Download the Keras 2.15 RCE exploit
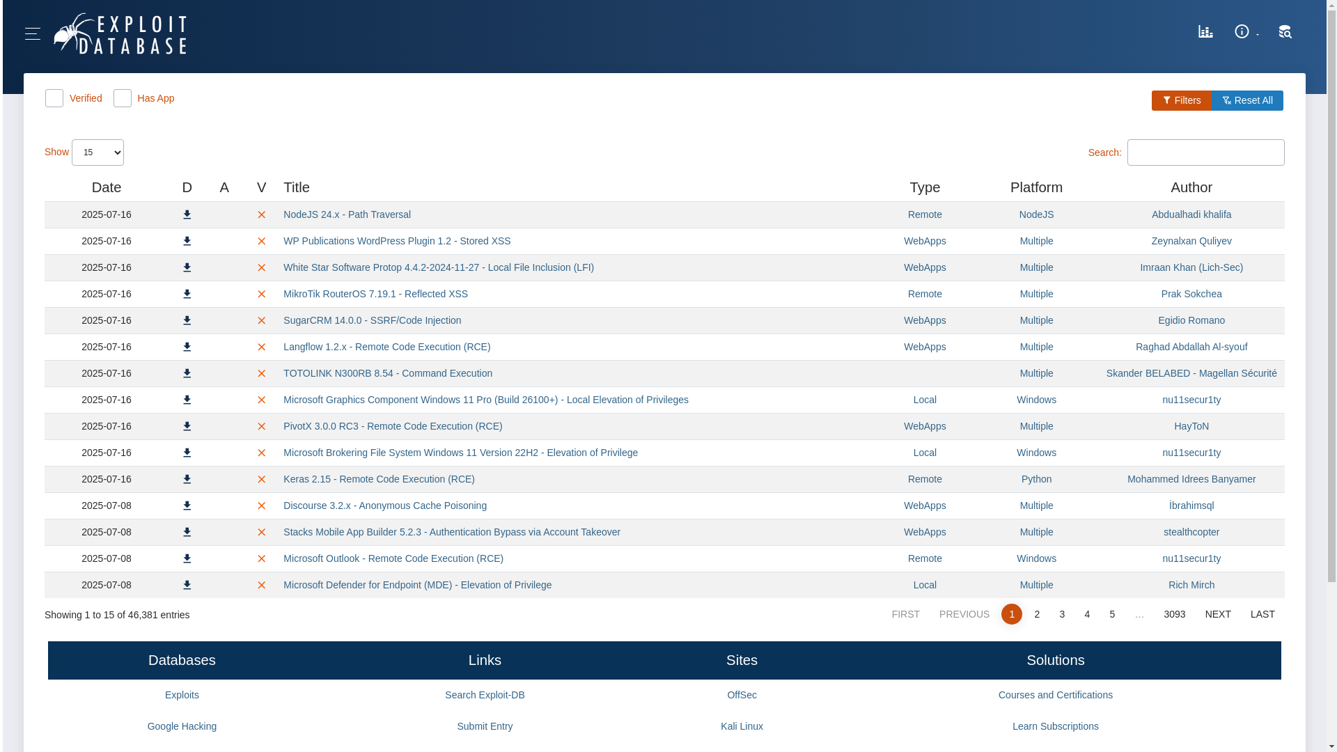The image size is (1337, 752). pos(187,480)
